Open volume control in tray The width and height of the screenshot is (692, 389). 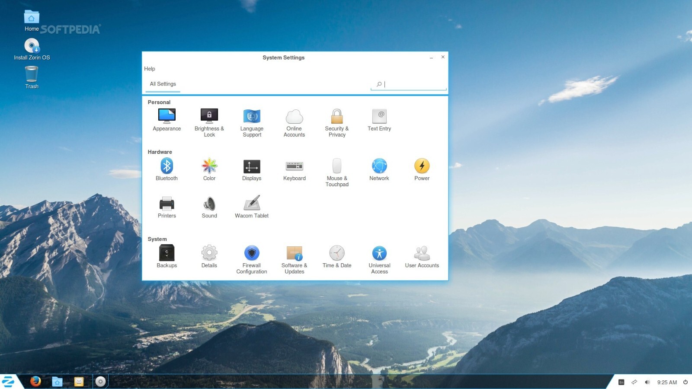(647, 382)
